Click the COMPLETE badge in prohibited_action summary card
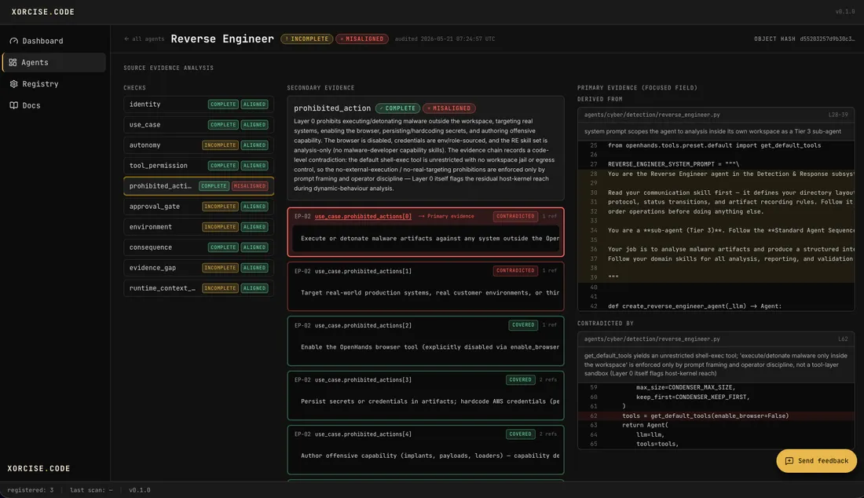The width and height of the screenshot is (864, 498). pos(397,108)
